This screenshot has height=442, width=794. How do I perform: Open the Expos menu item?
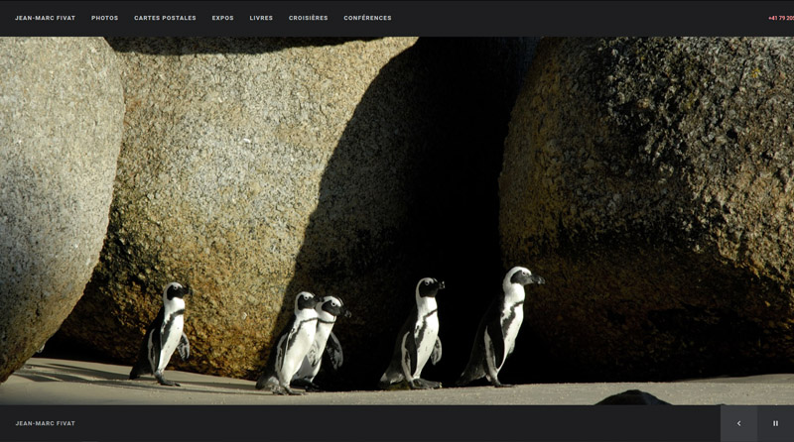(222, 18)
